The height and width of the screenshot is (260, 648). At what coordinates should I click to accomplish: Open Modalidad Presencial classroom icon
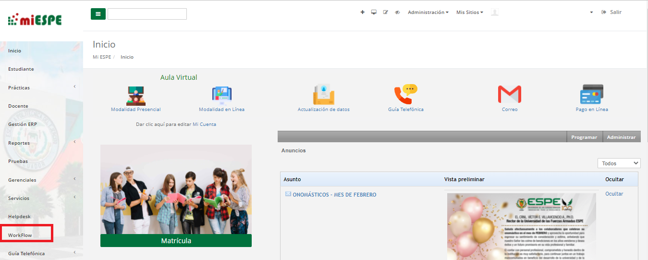[135, 96]
